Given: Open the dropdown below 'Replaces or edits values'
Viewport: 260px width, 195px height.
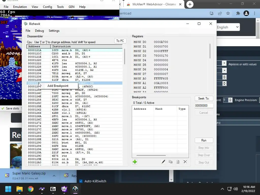Looking at the screenshot, I should (x=224, y=71).
